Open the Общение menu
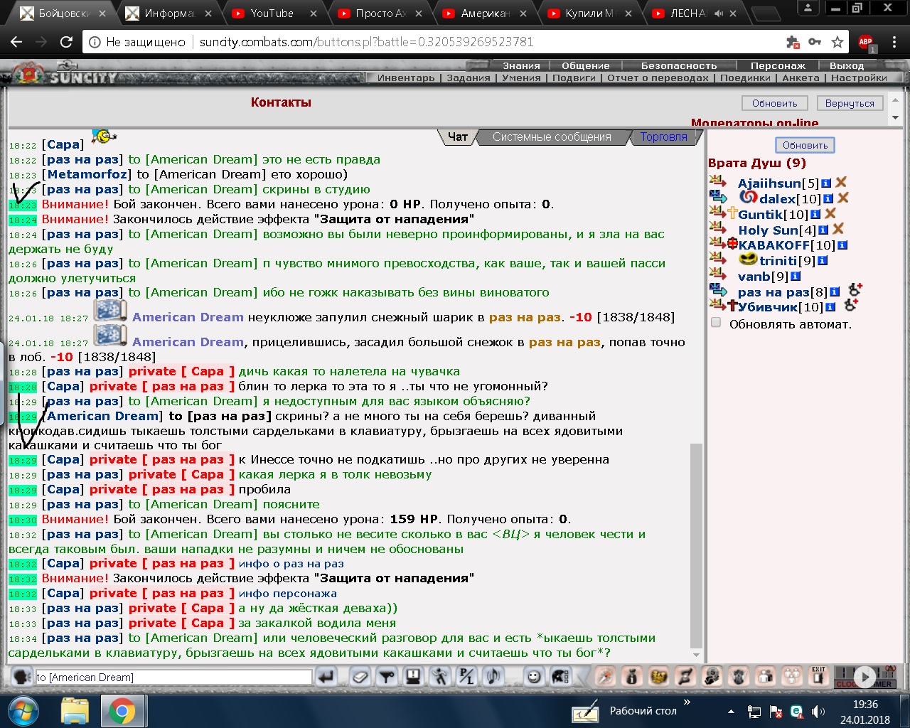 pos(586,65)
